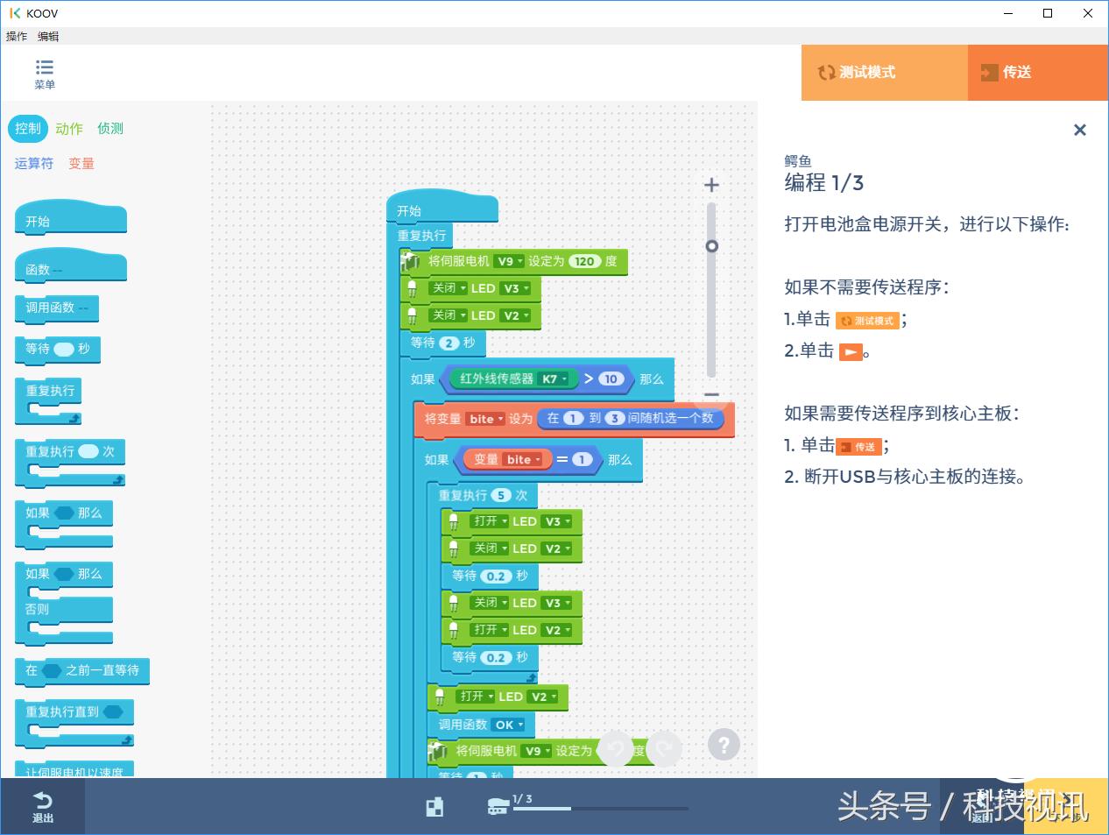Open the bite variable dropdown in 将变量 block
Viewport: 1109px width, 835px height.
coord(487,419)
